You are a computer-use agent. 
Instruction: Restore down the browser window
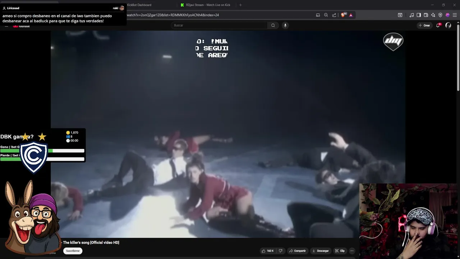tap(443, 5)
